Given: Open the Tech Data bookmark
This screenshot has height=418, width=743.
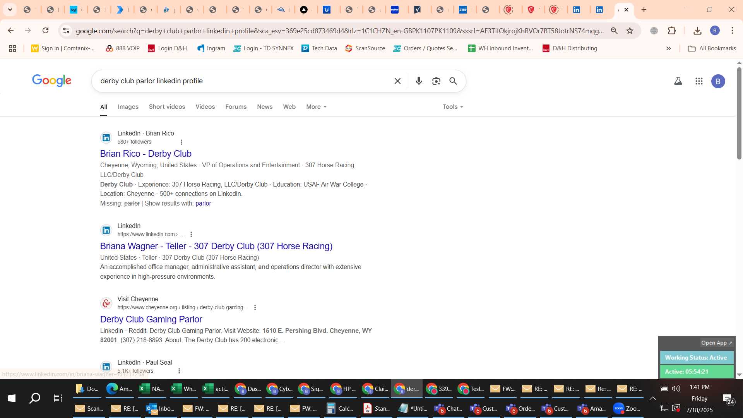Looking at the screenshot, I should pos(319,48).
